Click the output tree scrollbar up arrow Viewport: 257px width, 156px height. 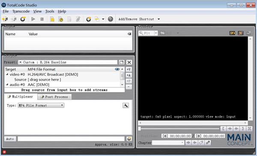(x=122, y=69)
